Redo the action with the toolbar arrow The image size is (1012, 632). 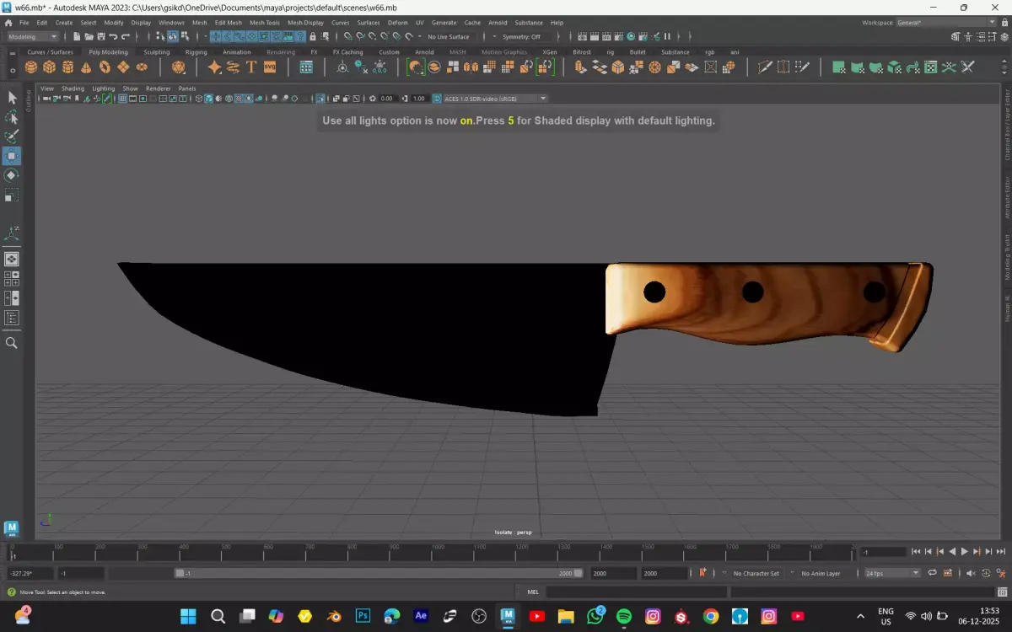(126, 36)
